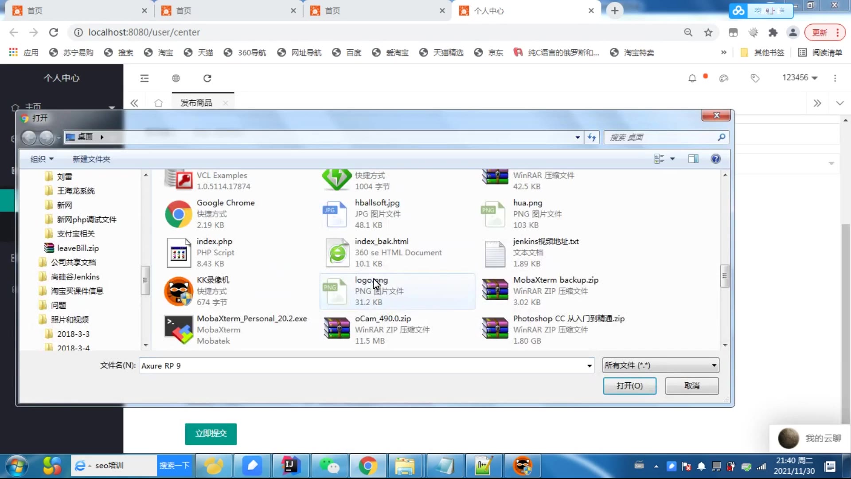Image resolution: width=851 pixels, height=479 pixels.
Task: Open the 刘雷 folder in tree
Action: pos(64,177)
